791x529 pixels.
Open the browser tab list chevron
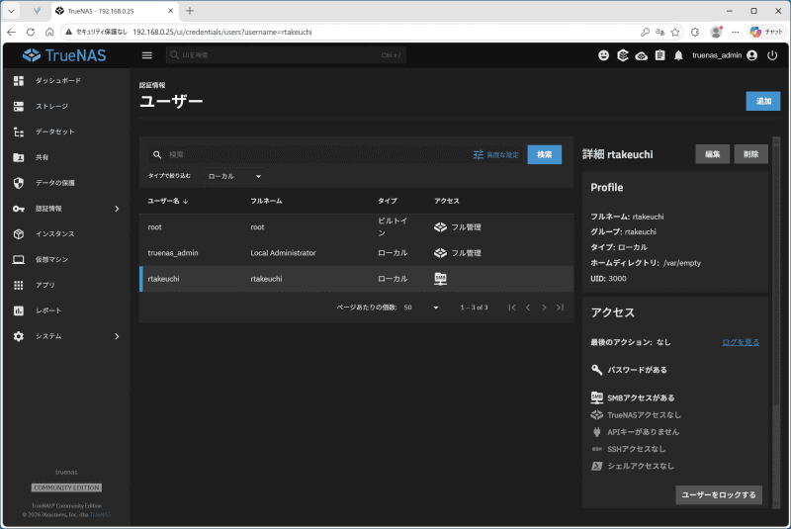(x=11, y=11)
